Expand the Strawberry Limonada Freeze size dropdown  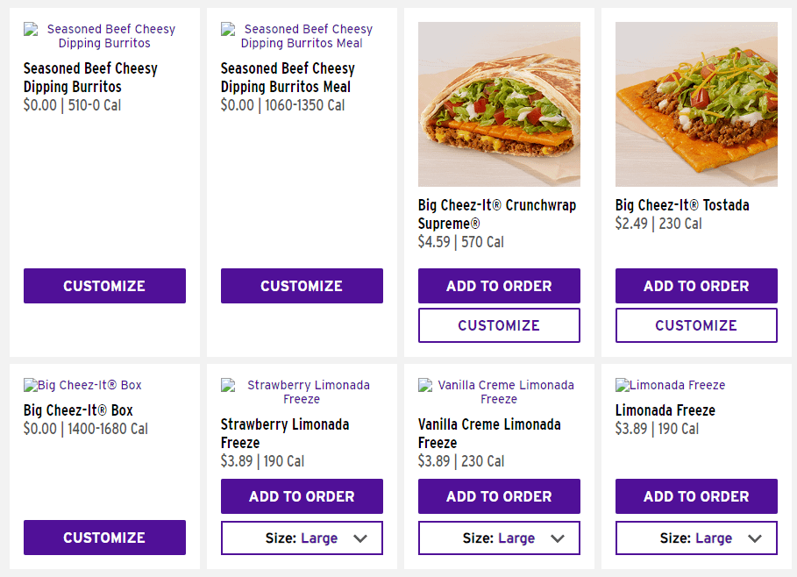point(302,538)
